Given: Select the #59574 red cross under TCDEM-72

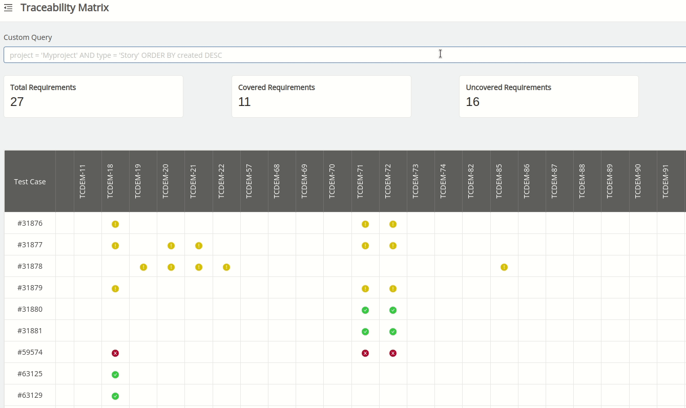Looking at the screenshot, I should point(393,353).
